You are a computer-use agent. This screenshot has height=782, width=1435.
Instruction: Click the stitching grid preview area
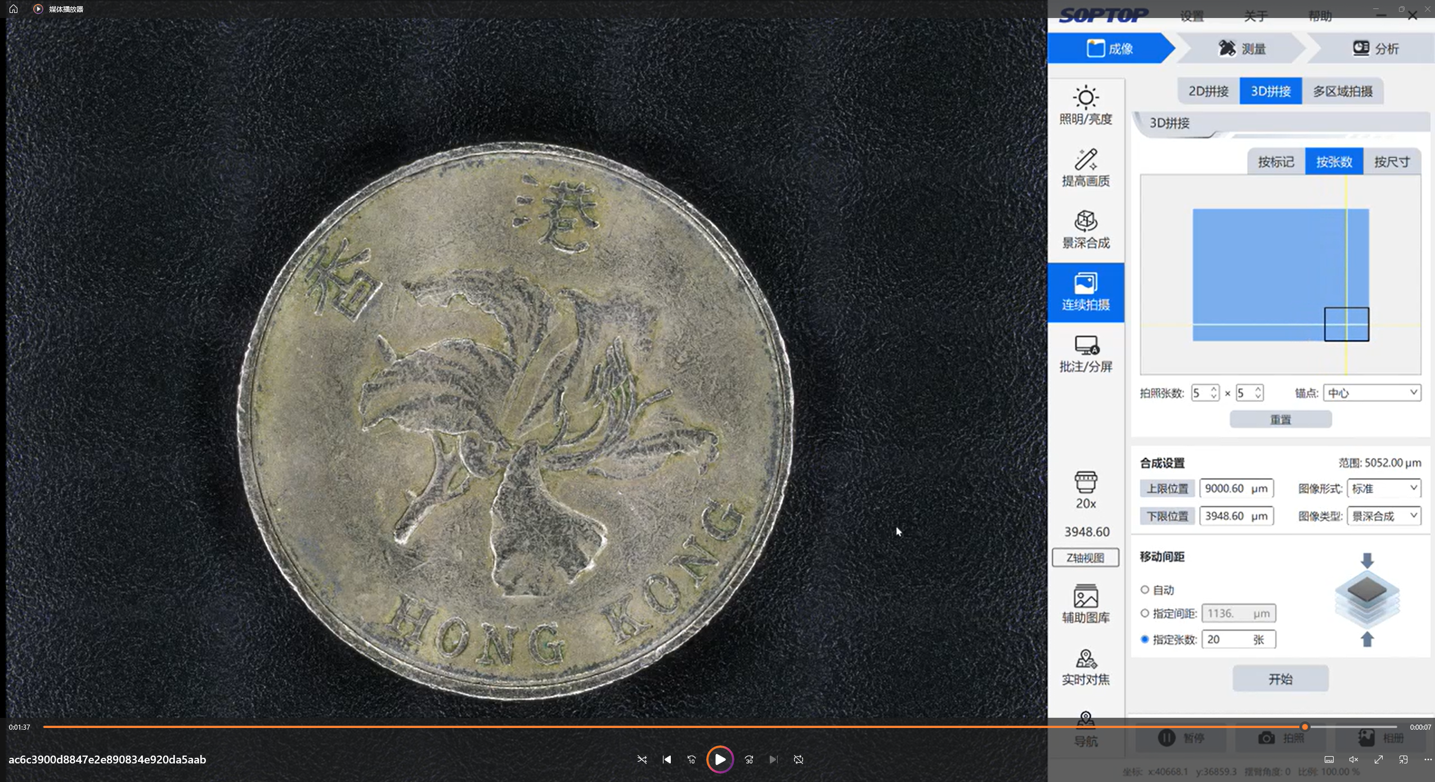(1281, 275)
